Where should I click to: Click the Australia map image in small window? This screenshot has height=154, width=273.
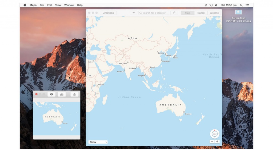[x=57, y=119]
